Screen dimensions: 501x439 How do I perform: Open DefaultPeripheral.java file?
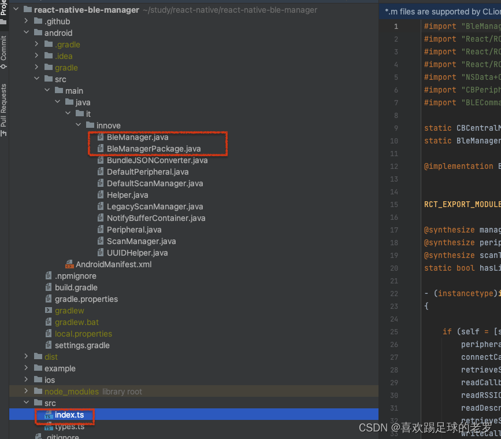(x=147, y=172)
